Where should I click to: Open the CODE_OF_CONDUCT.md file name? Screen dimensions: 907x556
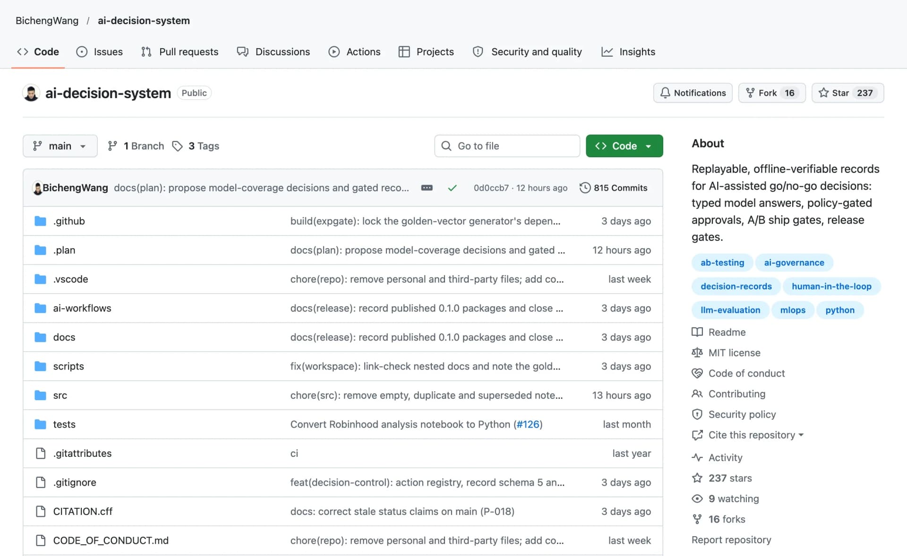pyautogui.click(x=111, y=540)
